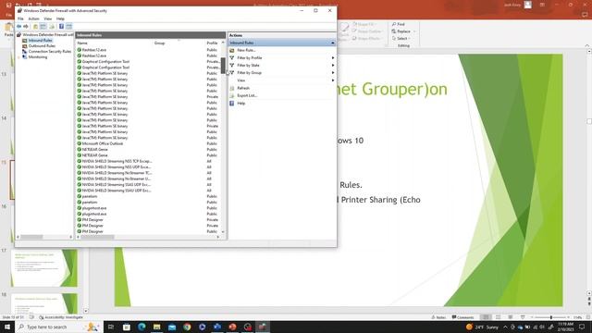Select Connection Security Rules in tree
The width and height of the screenshot is (592, 333).
[50, 52]
